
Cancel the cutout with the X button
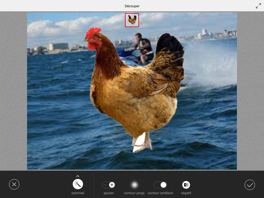pyautogui.click(x=14, y=184)
